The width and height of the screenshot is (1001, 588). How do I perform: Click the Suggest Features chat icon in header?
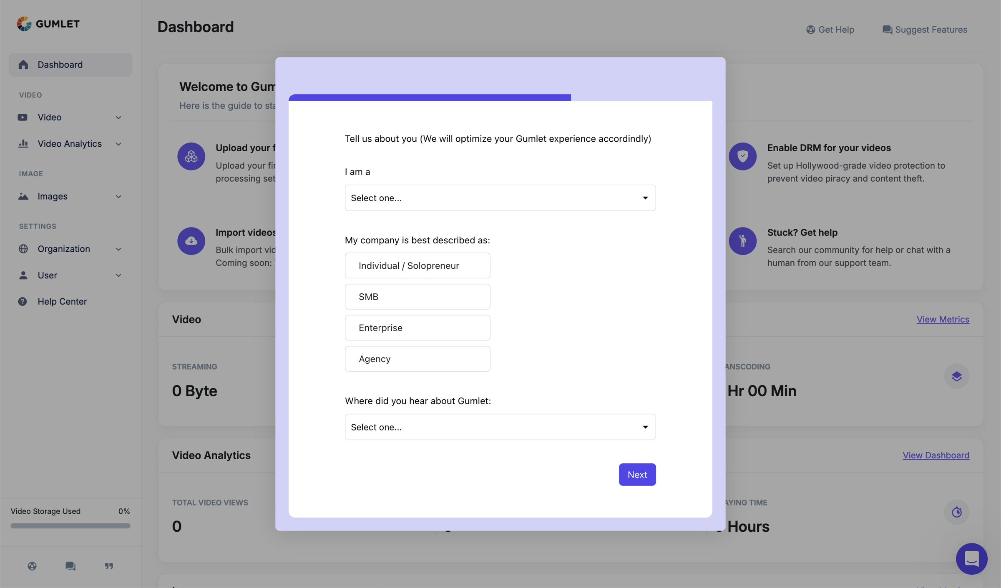887,30
